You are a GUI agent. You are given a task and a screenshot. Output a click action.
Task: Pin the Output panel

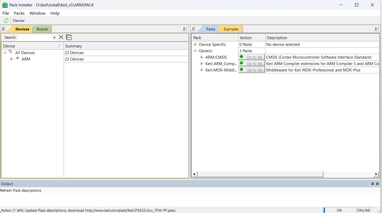372,184
